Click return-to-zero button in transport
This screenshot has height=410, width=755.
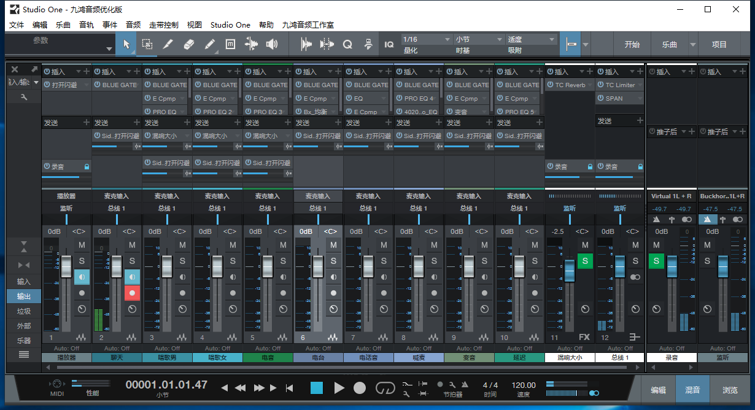point(290,388)
